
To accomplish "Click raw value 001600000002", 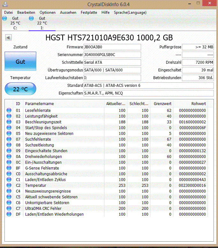I will pyautogui.click(x=192, y=122).
